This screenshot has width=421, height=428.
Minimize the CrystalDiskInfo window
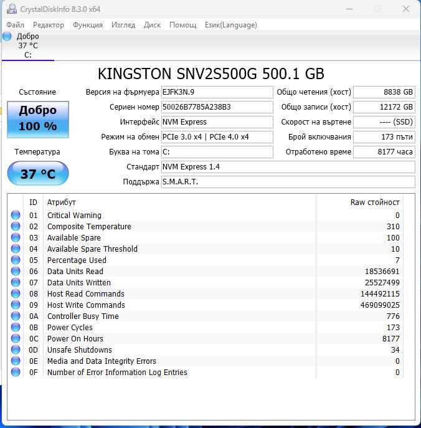[x=349, y=9]
